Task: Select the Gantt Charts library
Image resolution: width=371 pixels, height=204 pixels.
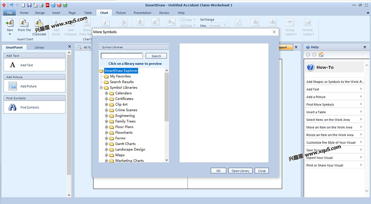Action: (125, 144)
